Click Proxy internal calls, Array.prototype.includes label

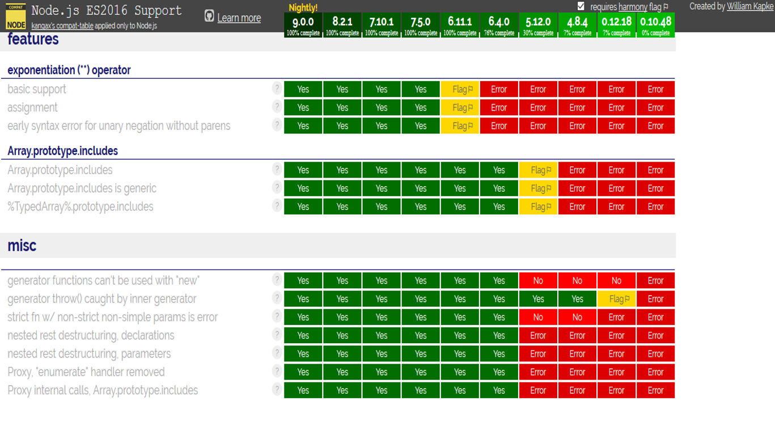coord(103,390)
